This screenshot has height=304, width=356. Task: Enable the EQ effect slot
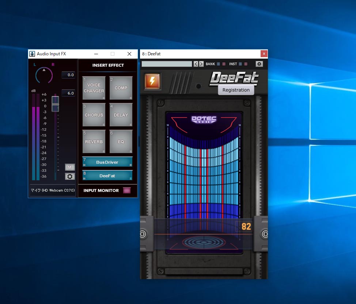121,141
